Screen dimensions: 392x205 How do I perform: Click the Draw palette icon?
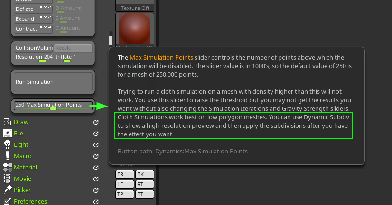pyautogui.click(x=7, y=122)
